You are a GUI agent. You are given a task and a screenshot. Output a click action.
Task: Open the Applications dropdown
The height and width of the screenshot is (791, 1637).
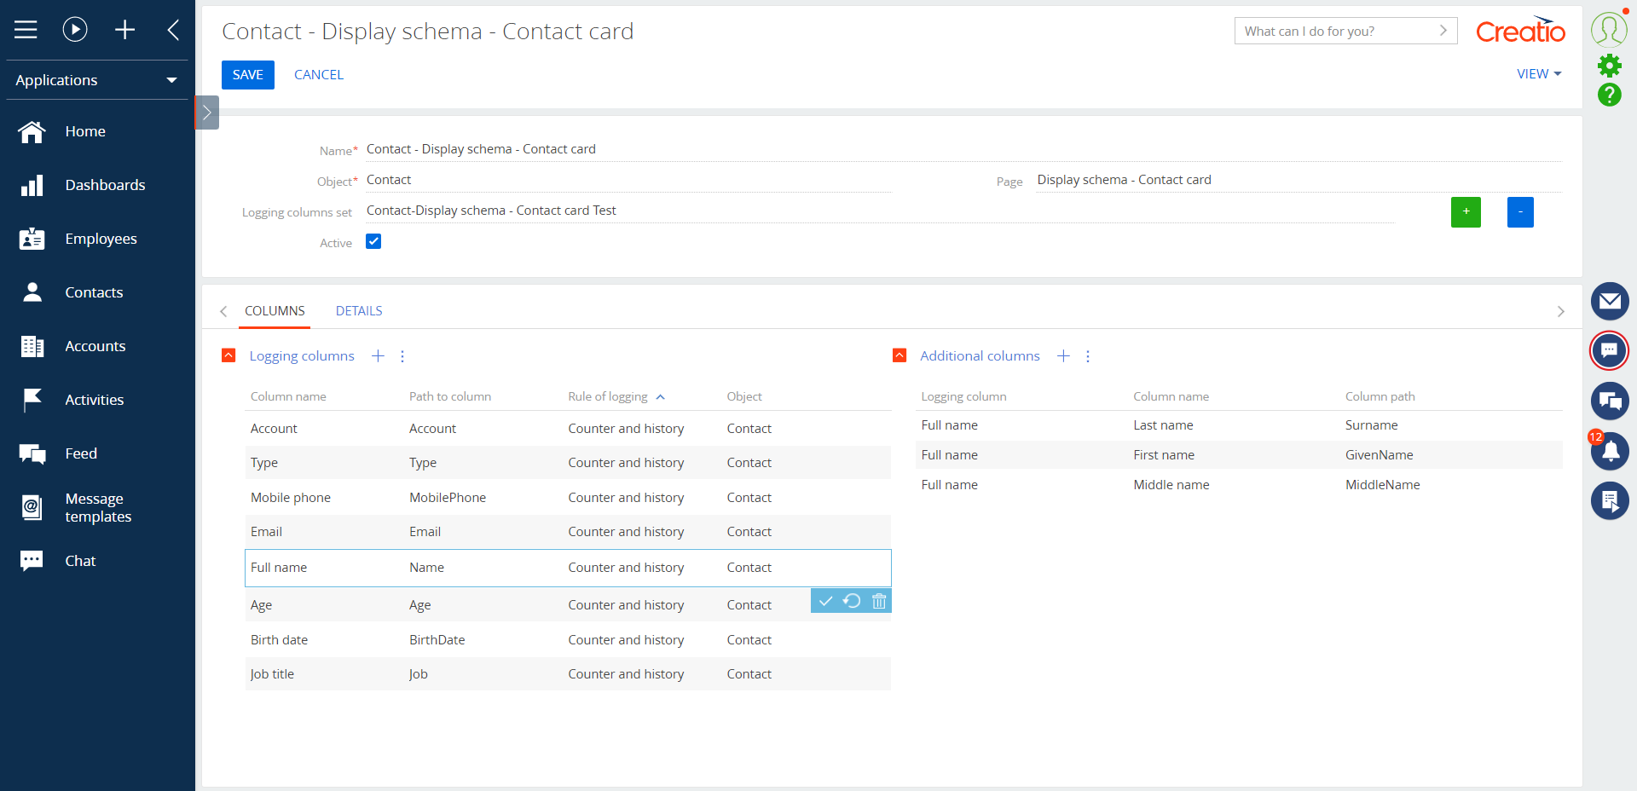96,79
